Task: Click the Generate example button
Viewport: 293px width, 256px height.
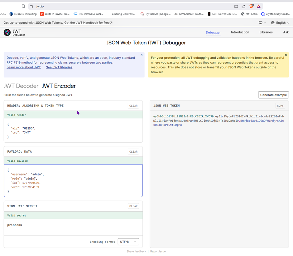Action: pyautogui.click(x=273, y=95)
